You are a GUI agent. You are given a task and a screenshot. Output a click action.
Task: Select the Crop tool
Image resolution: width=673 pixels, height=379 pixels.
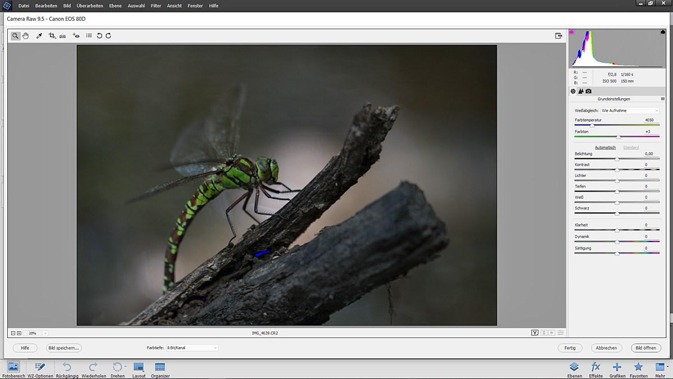(52, 35)
